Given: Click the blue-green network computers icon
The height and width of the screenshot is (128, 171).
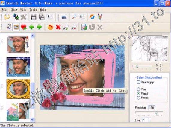Looking at the screenshot, I should click(16, 17).
